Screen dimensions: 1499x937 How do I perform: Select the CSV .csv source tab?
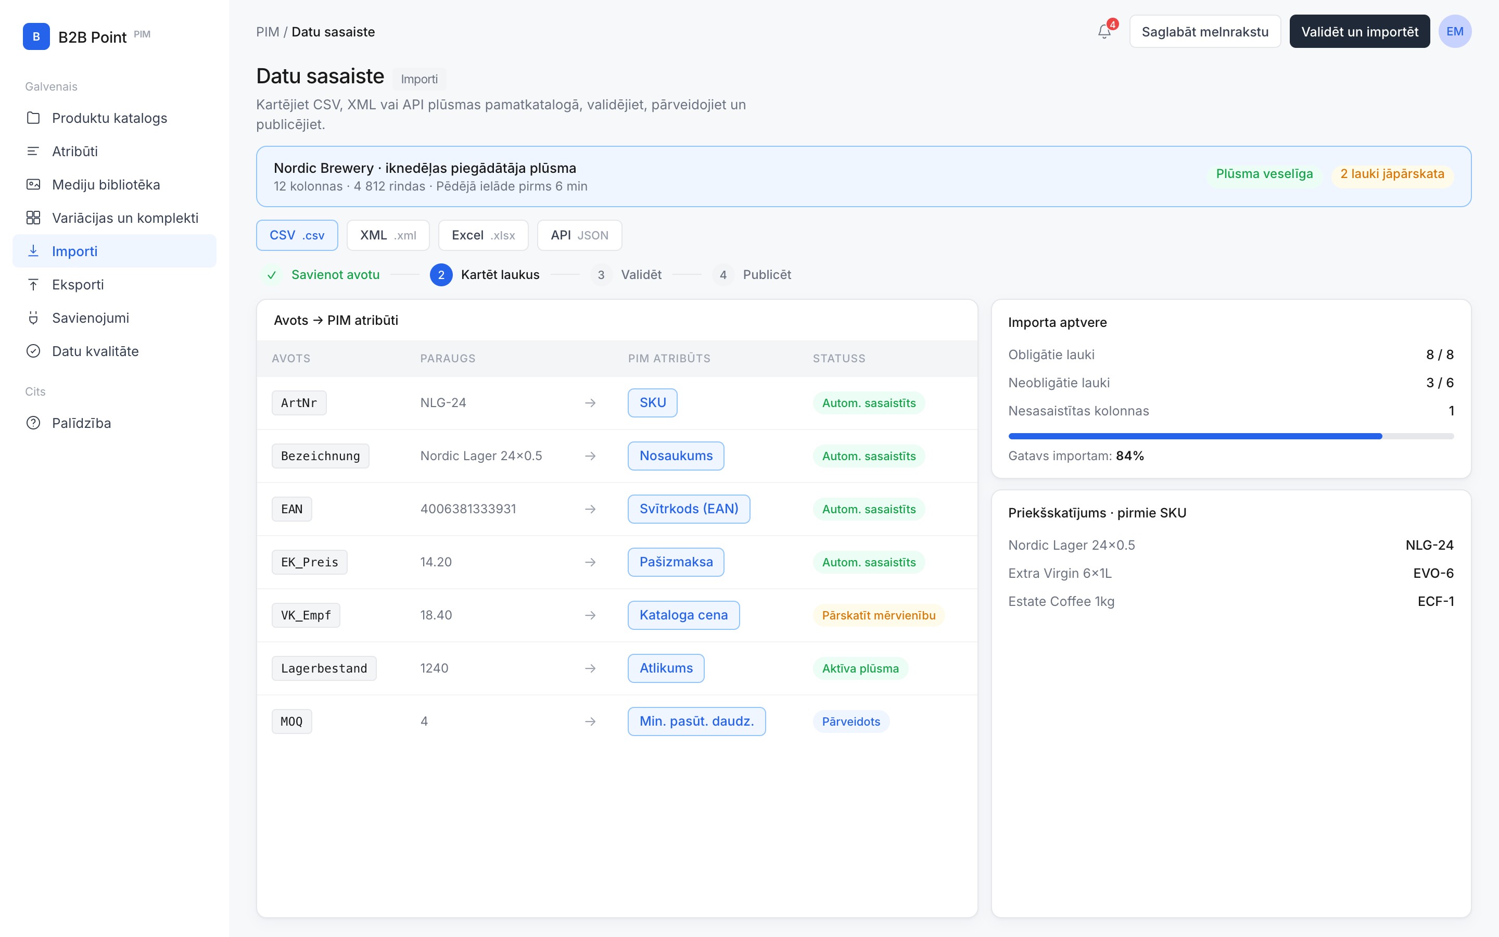[297, 235]
